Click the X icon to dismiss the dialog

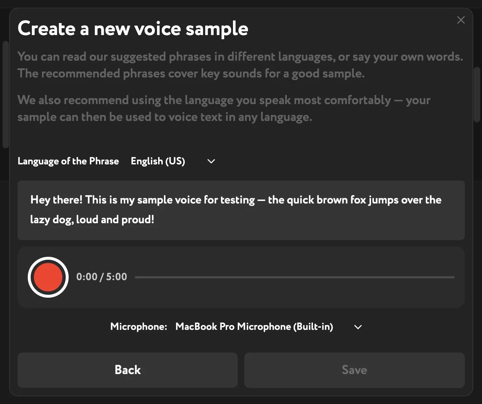pyautogui.click(x=461, y=20)
